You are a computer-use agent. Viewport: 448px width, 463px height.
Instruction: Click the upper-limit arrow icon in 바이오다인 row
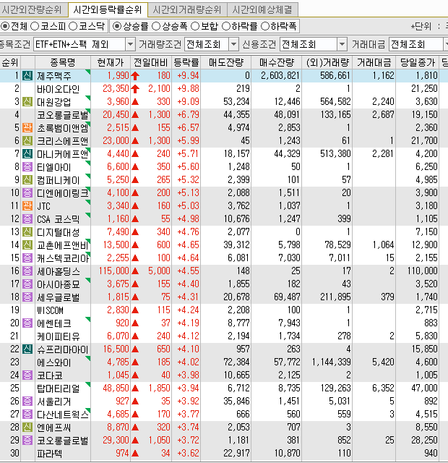[135, 88]
